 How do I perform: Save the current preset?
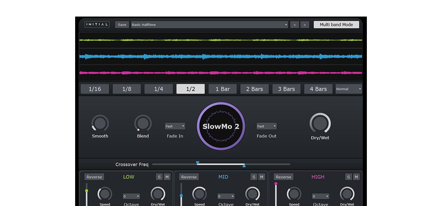click(x=122, y=25)
